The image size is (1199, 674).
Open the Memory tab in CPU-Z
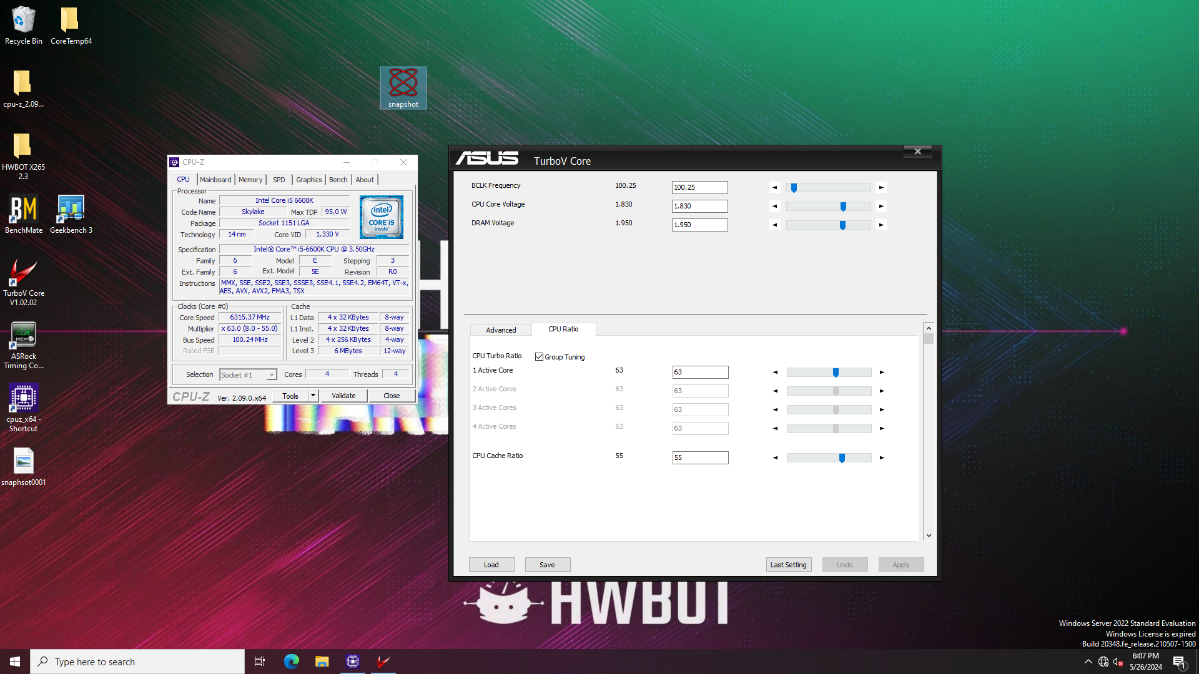250,180
